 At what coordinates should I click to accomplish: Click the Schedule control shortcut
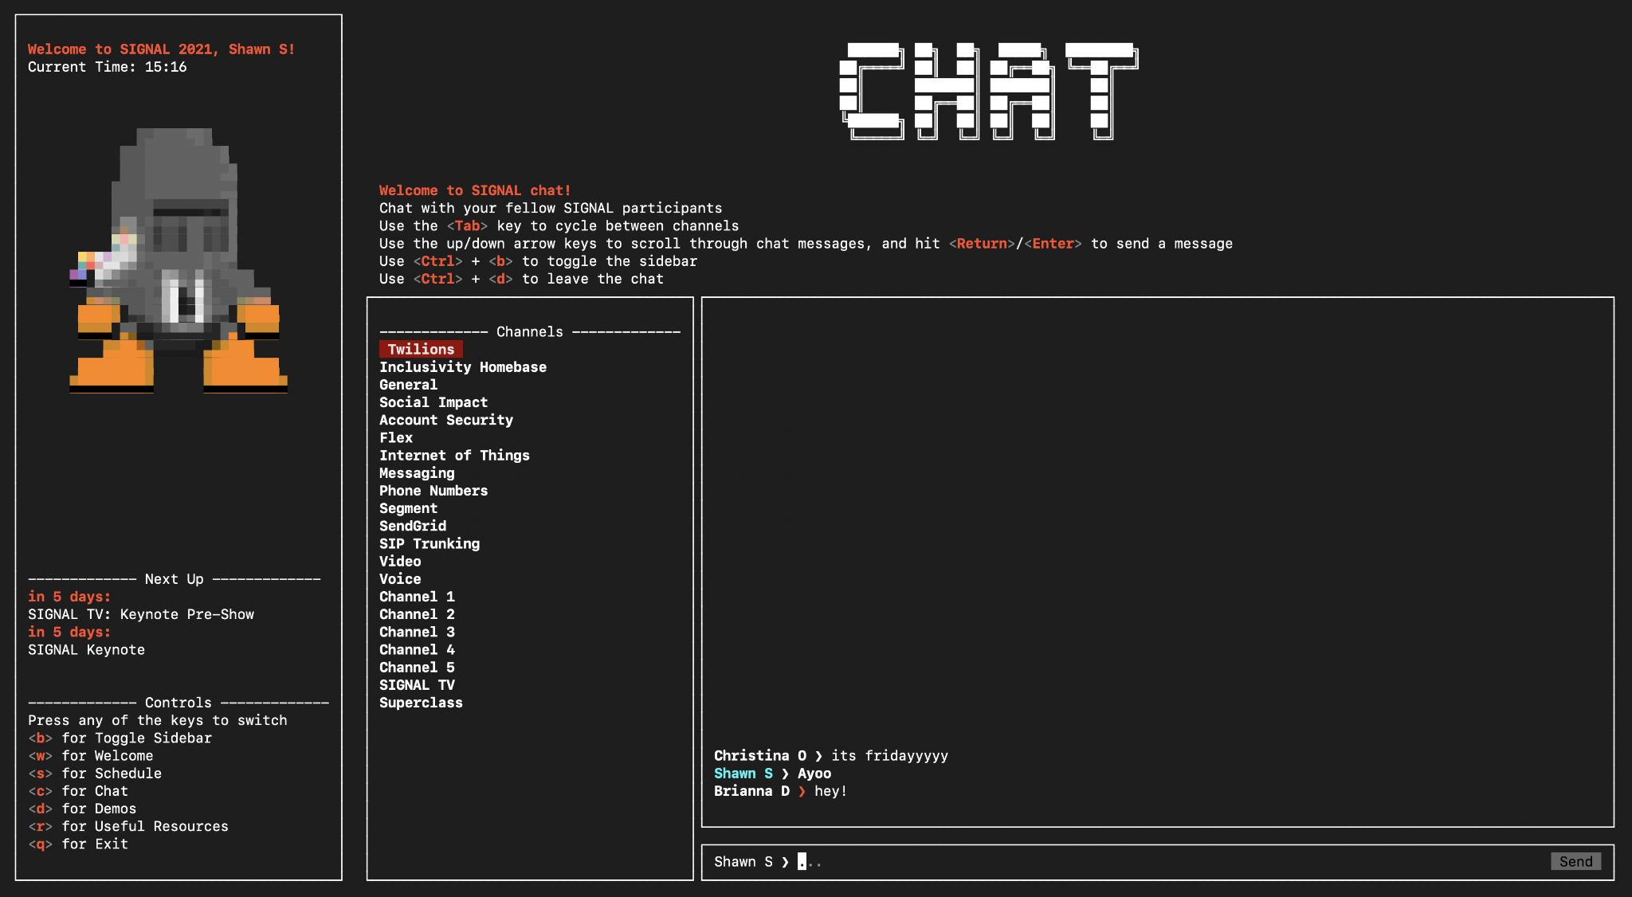tap(95, 774)
